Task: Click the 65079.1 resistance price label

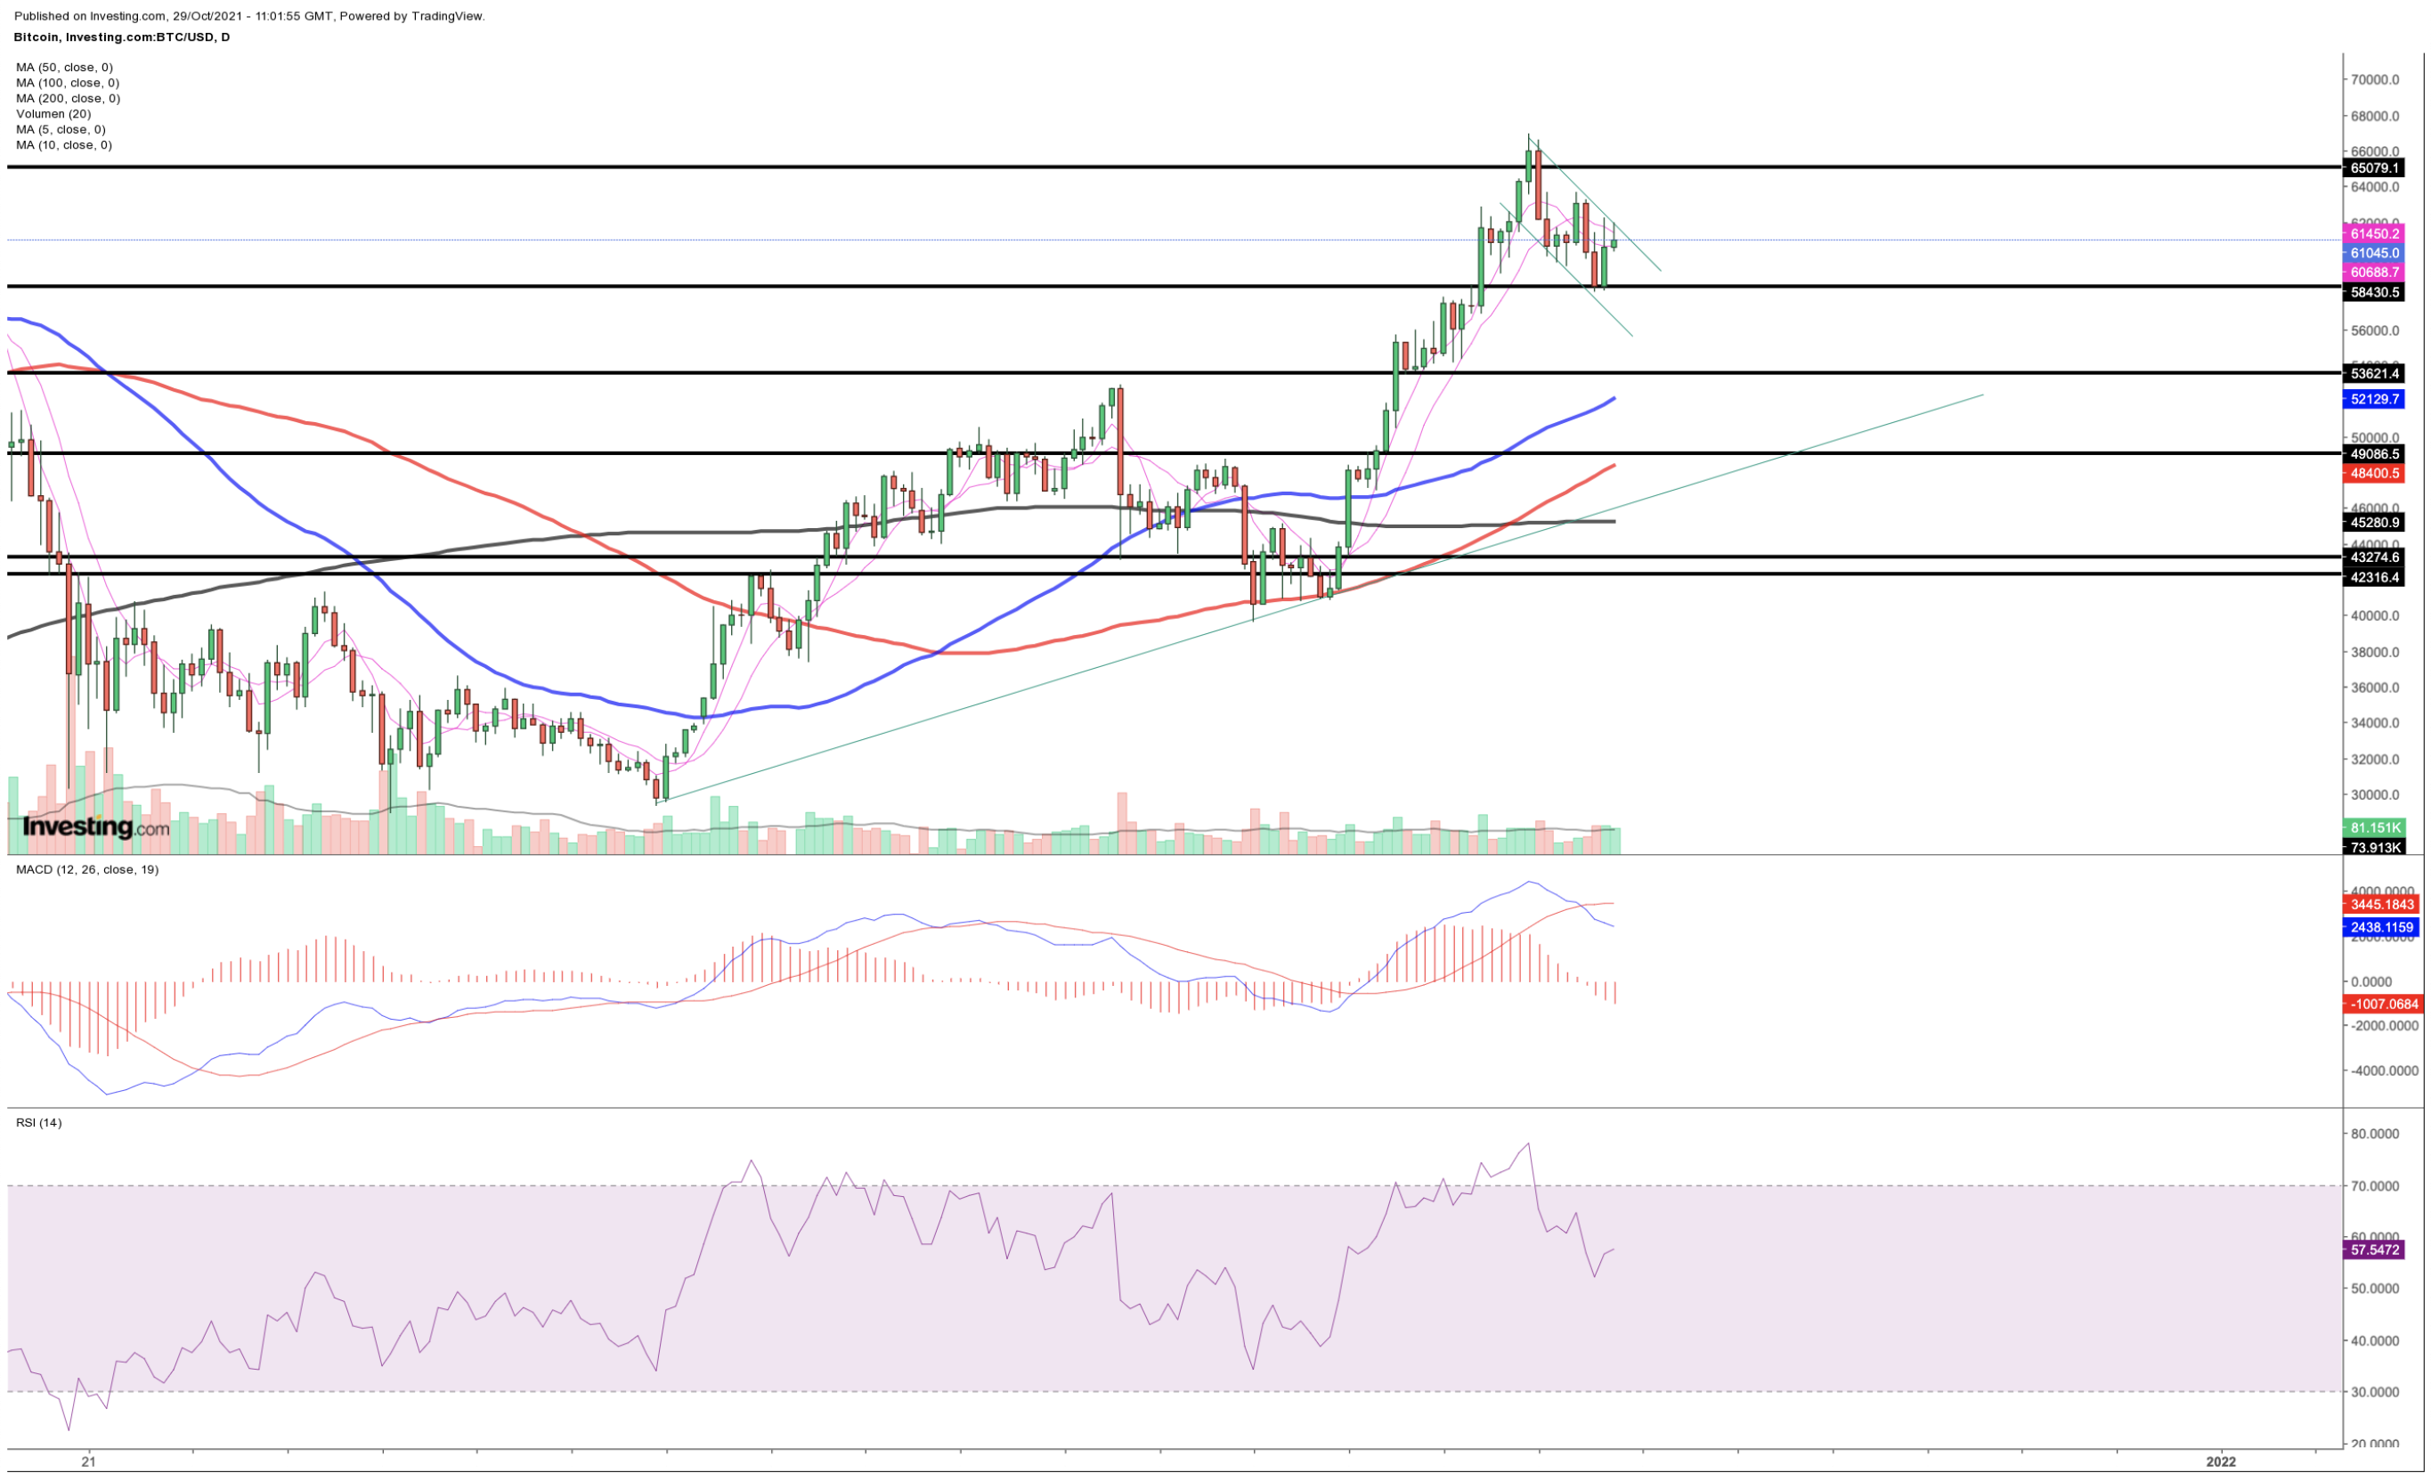Action: 2374,167
